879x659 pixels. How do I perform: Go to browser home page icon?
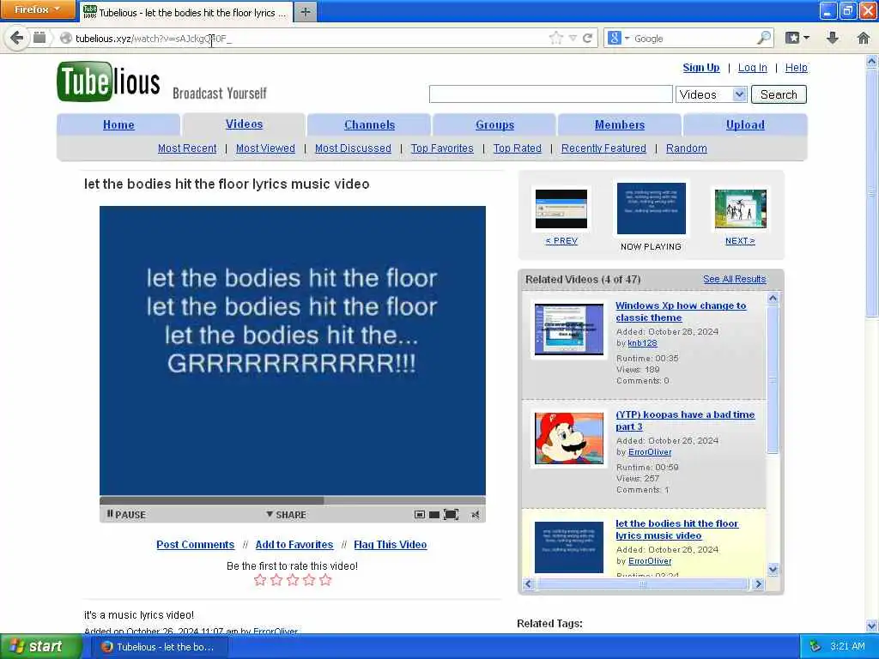pyautogui.click(x=864, y=38)
